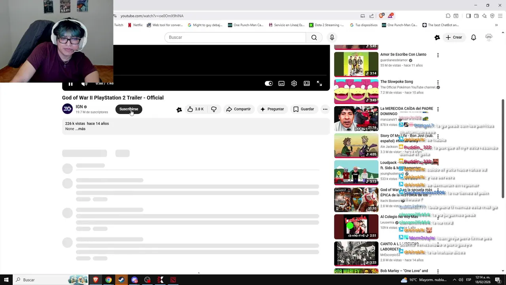Open the Brave Wallet icon

click(x=476, y=16)
